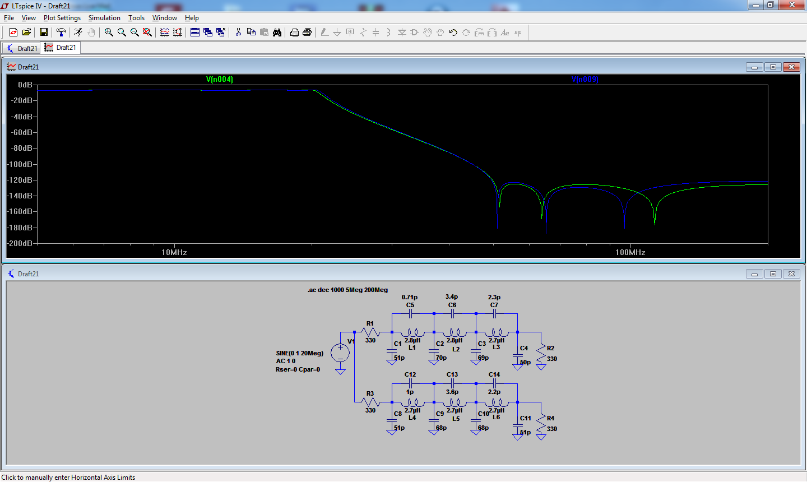Click the .ac dec 1000 5Meg 200Meg directive
The image size is (807, 482).
point(347,290)
